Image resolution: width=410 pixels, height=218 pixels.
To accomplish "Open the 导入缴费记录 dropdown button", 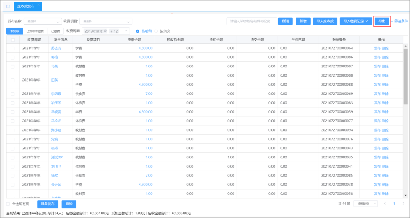I will 355,21.
